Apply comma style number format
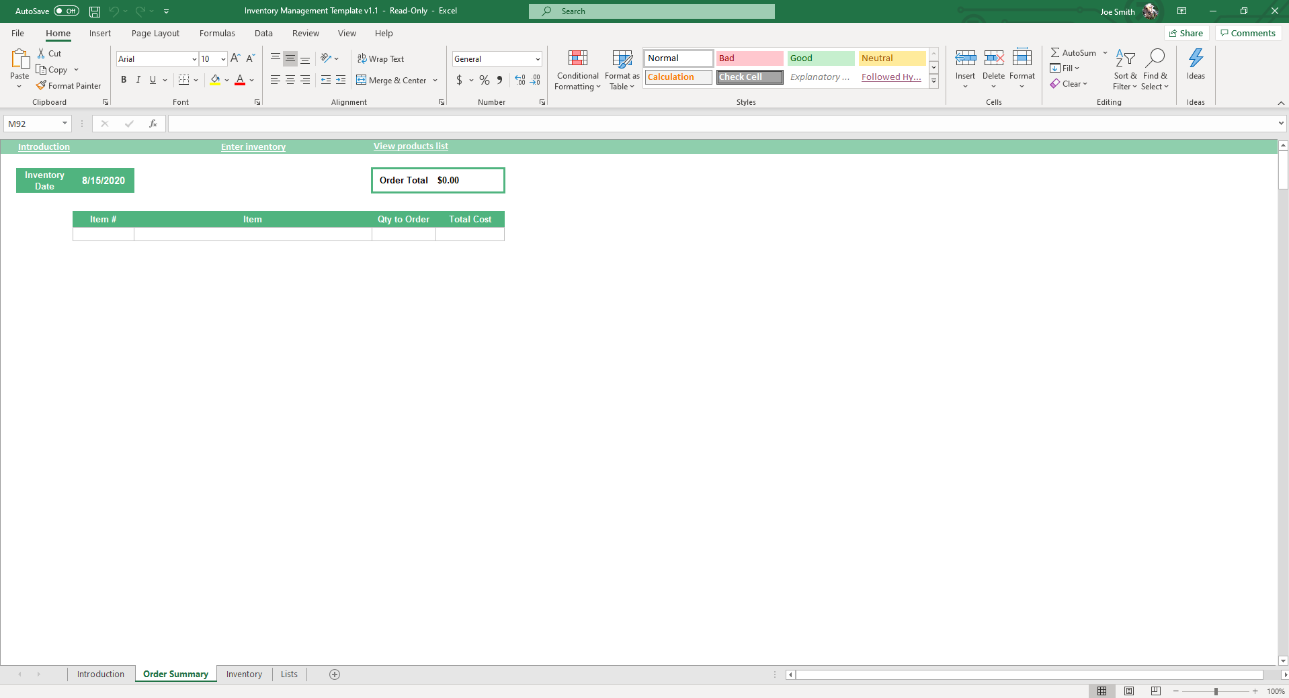Image resolution: width=1289 pixels, height=698 pixels. pos(499,80)
